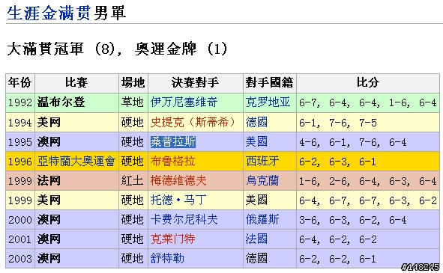Click the score 4-6, 6-1, 7-6, 6-4
Image resolution: width=443 pixels, height=273 pixels.
[352, 142]
